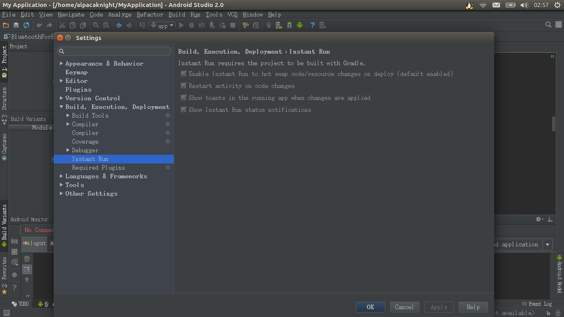The height and width of the screenshot is (317, 564).
Task: Click the Undo arrow toolbar icon
Action: pos(39,25)
